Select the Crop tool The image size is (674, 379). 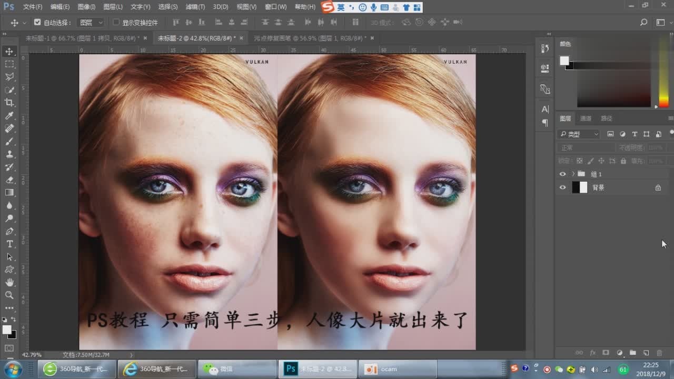point(9,103)
